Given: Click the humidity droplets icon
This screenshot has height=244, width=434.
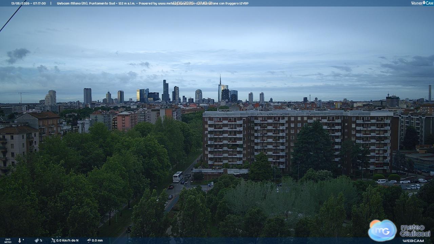Looking at the screenshot, I should coord(37,240).
